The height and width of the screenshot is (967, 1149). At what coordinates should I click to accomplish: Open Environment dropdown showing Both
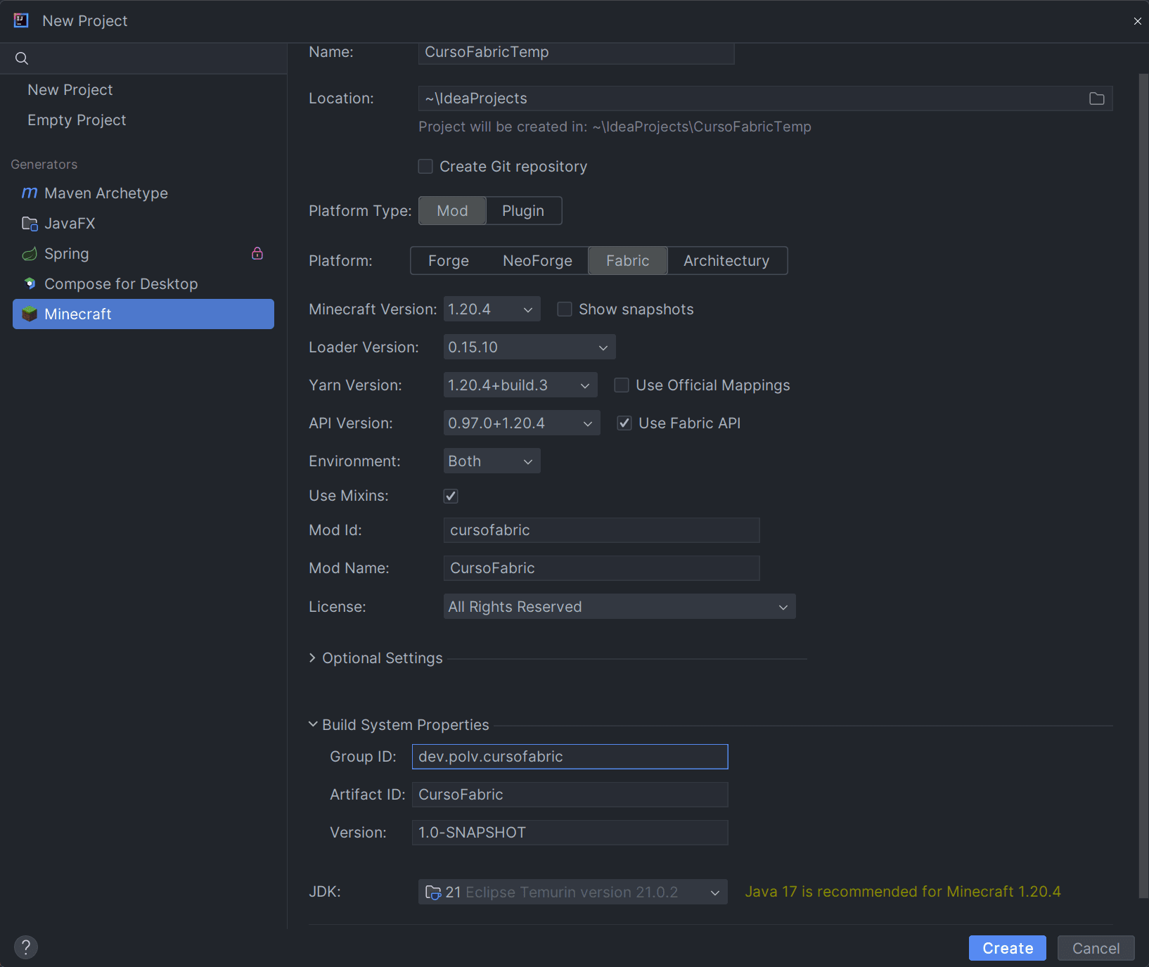tap(492, 461)
